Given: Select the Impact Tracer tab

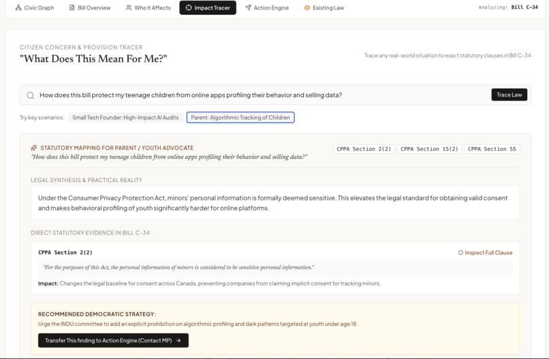Looking at the screenshot, I should pyautogui.click(x=208, y=7).
